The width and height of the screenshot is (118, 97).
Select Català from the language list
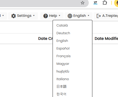pos(62,26)
